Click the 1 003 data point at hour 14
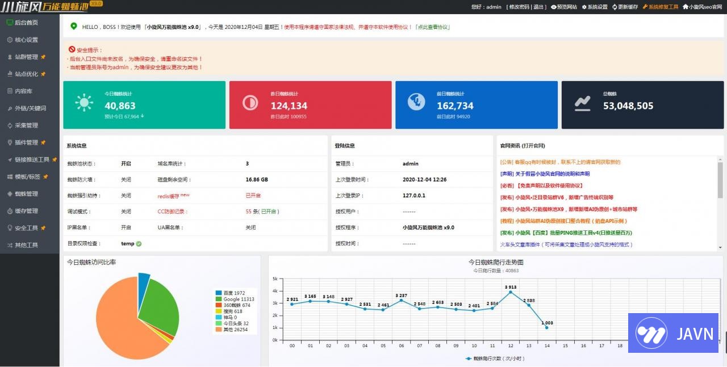The height and width of the screenshot is (367, 727). (x=546, y=327)
